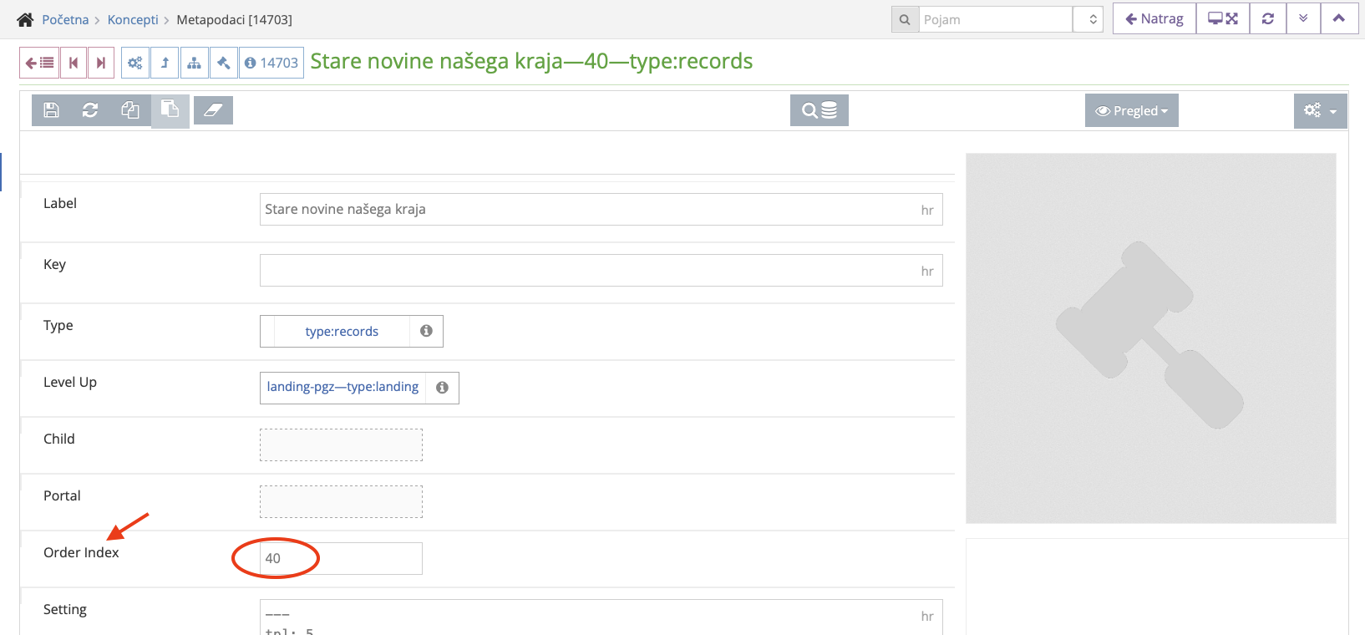The height and width of the screenshot is (635, 1365).
Task: Click the Setting text area
Action: [601, 617]
